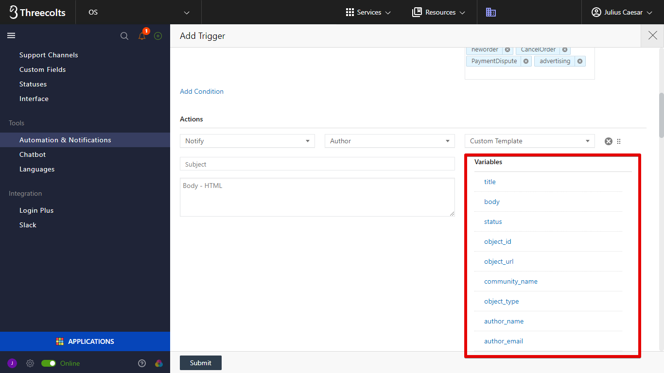This screenshot has width=664, height=373.
Task: Go to Support Channels
Action: (49, 55)
